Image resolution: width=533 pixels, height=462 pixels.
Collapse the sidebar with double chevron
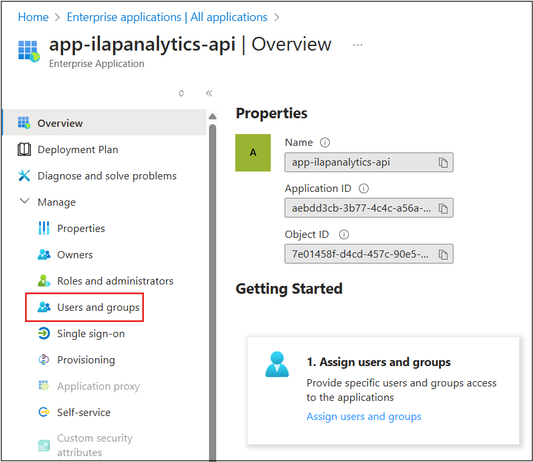tap(209, 93)
